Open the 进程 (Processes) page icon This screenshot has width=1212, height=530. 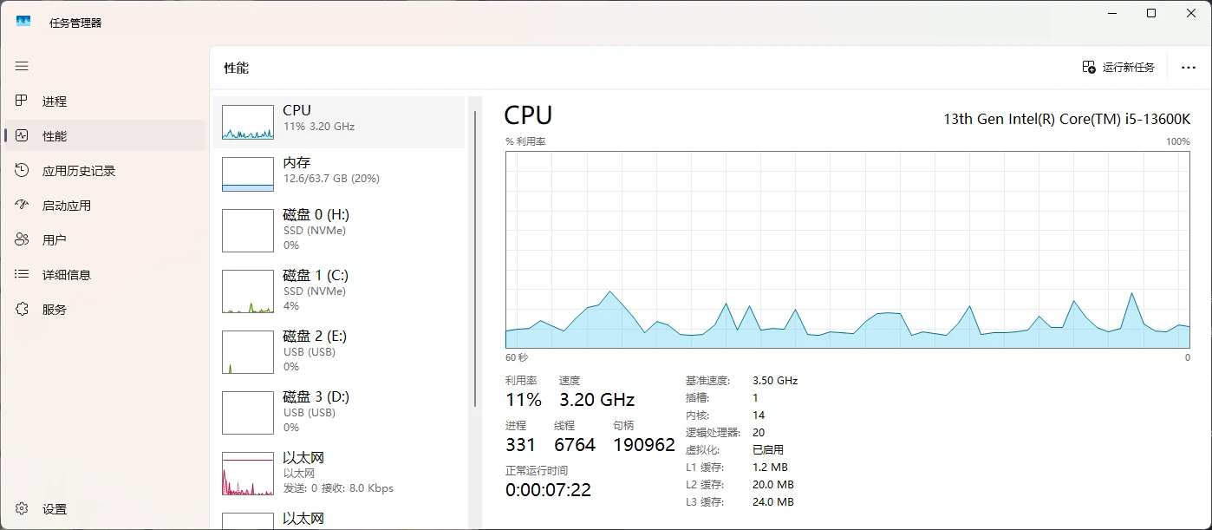click(x=23, y=101)
